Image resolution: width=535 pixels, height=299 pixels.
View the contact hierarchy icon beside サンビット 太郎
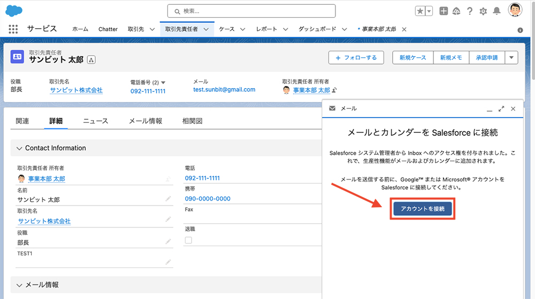pos(91,60)
